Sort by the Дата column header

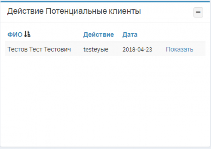click(x=130, y=34)
